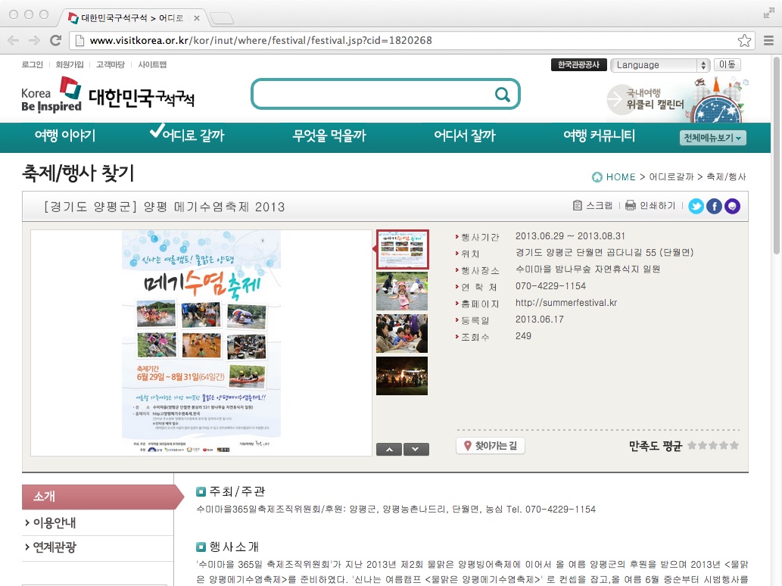Viewport: 782px width, 586px height.
Task: Open the Language dropdown
Action: pos(660,65)
